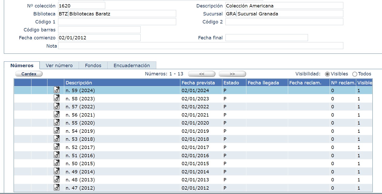Focus the Nota input field

pos(201,46)
